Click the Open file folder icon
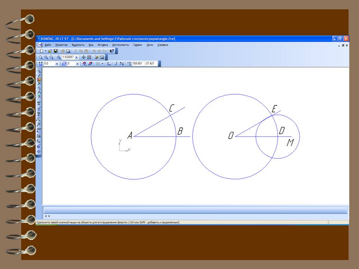This screenshot has width=359, height=269. click(50, 51)
